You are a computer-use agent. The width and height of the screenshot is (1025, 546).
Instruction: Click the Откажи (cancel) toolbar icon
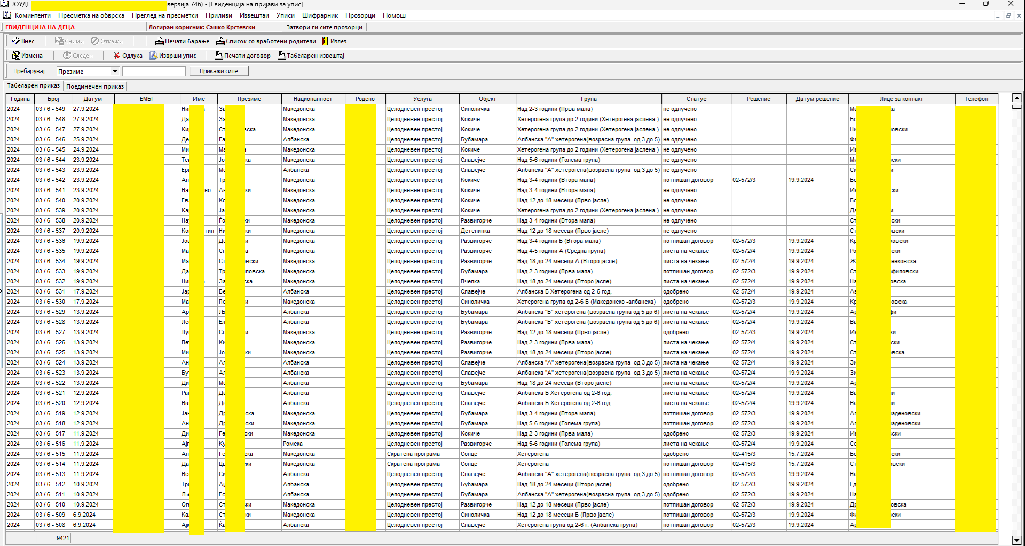coord(94,41)
